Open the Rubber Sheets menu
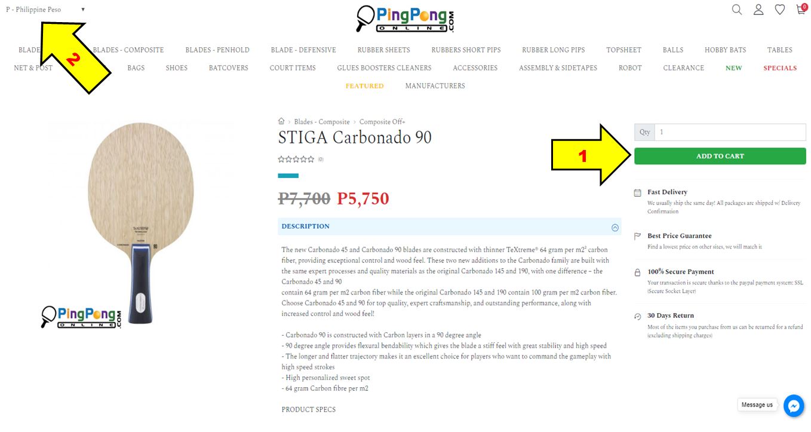Image resolution: width=811 pixels, height=432 pixels. pyautogui.click(x=383, y=50)
